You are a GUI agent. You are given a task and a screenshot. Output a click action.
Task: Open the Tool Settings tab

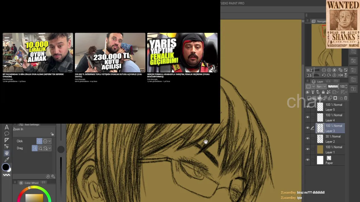pos(32,125)
